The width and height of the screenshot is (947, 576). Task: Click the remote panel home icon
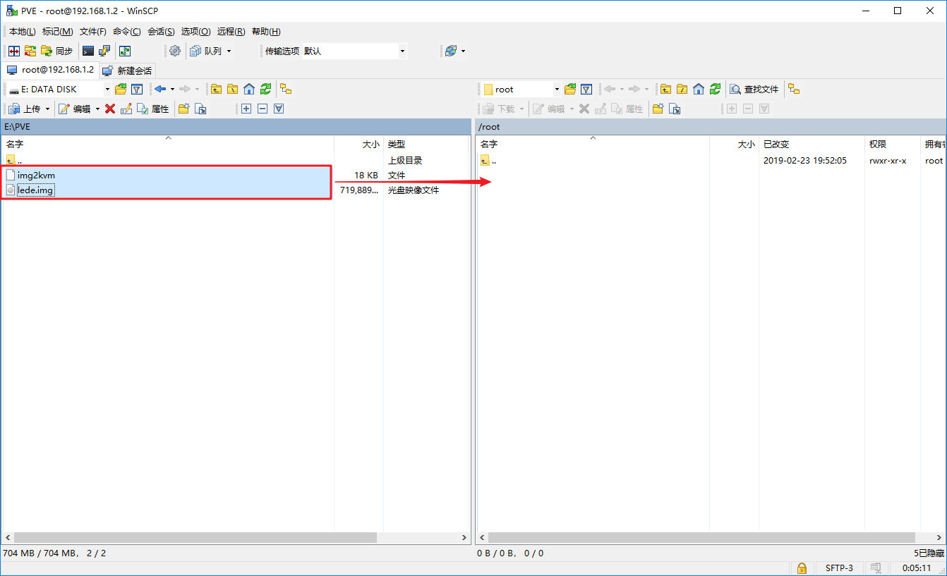699,90
